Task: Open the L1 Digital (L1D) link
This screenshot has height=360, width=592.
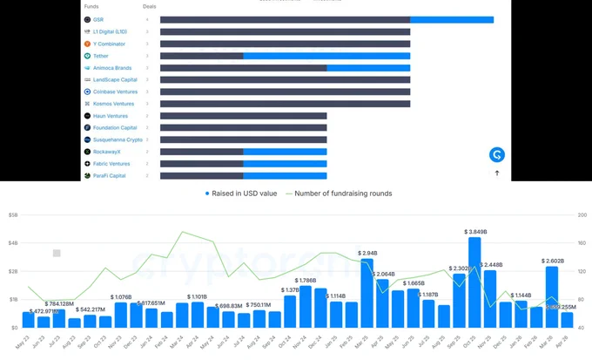Action: pyautogui.click(x=110, y=31)
